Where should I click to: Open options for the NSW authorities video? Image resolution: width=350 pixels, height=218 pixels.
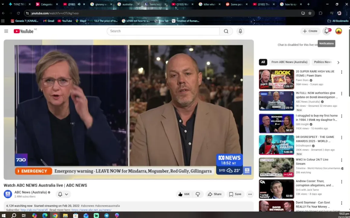point(341,93)
